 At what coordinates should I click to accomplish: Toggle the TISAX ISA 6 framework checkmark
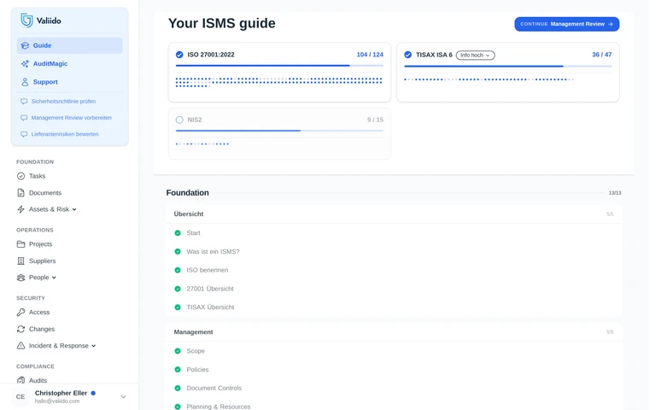point(408,55)
